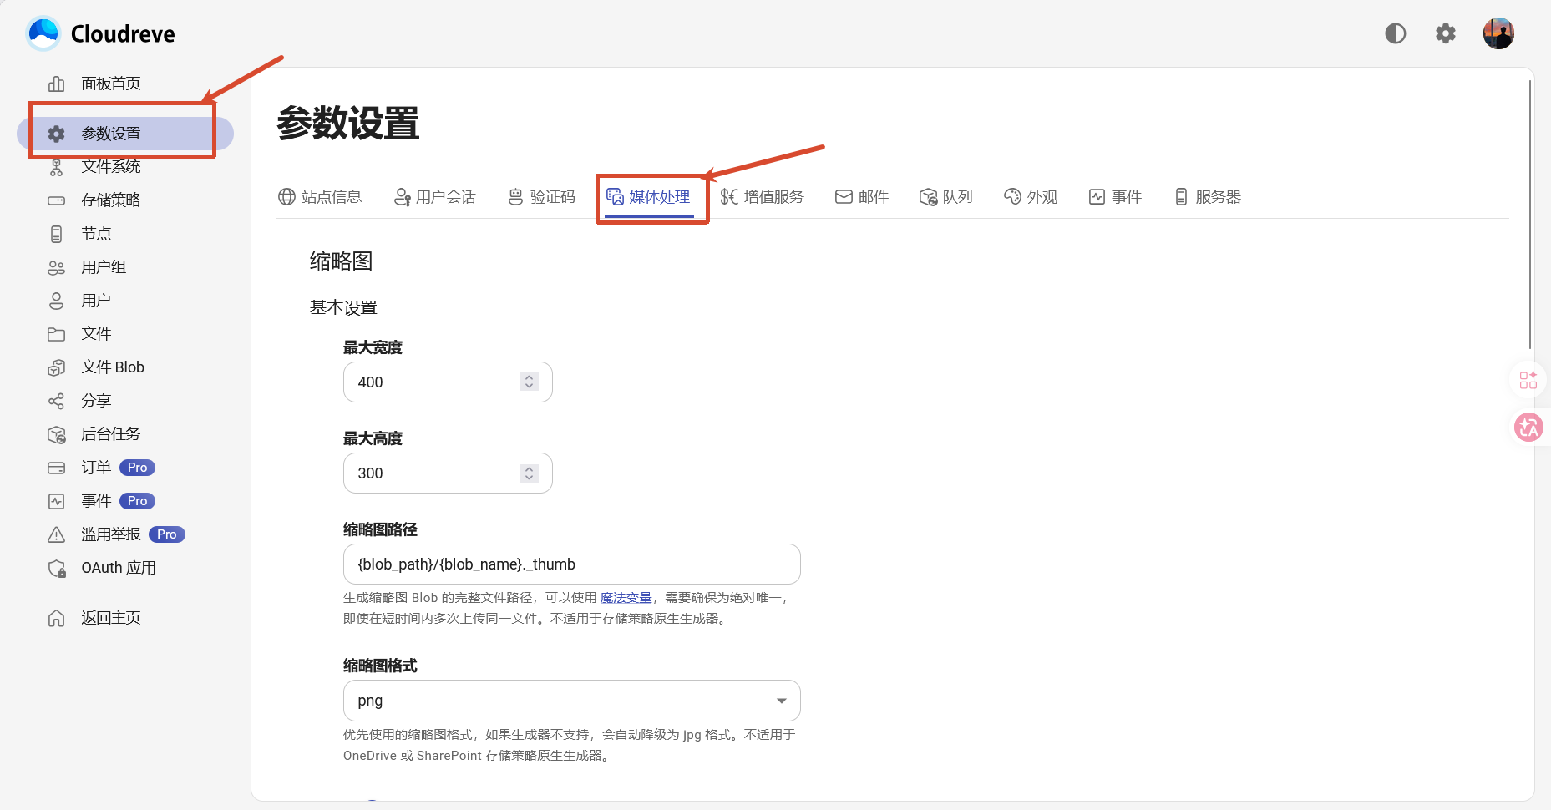Click the Cloudreve brand title
This screenshot has height=810, width=1551.
click(x=123, y=34)
